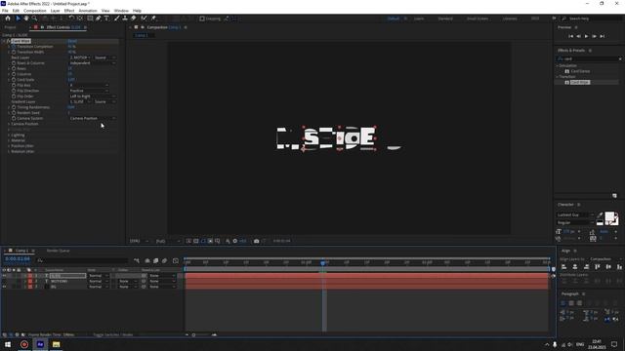Open the Camera System dropdown
This screenshot has width=625, height=351.
pyautogui.click(x=93, y=118)
